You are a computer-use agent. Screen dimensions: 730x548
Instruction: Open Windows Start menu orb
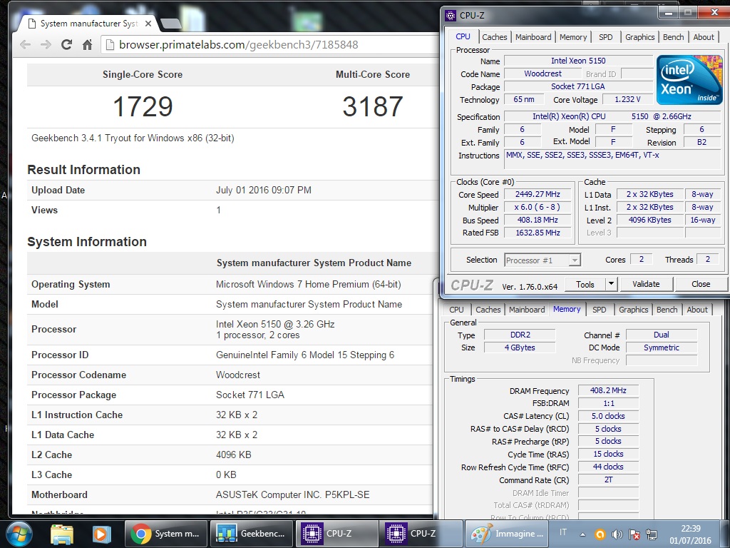(19, 534)
